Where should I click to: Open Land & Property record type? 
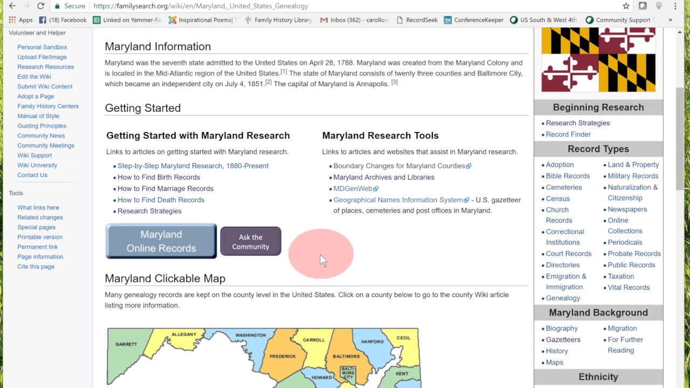[633, 165]
